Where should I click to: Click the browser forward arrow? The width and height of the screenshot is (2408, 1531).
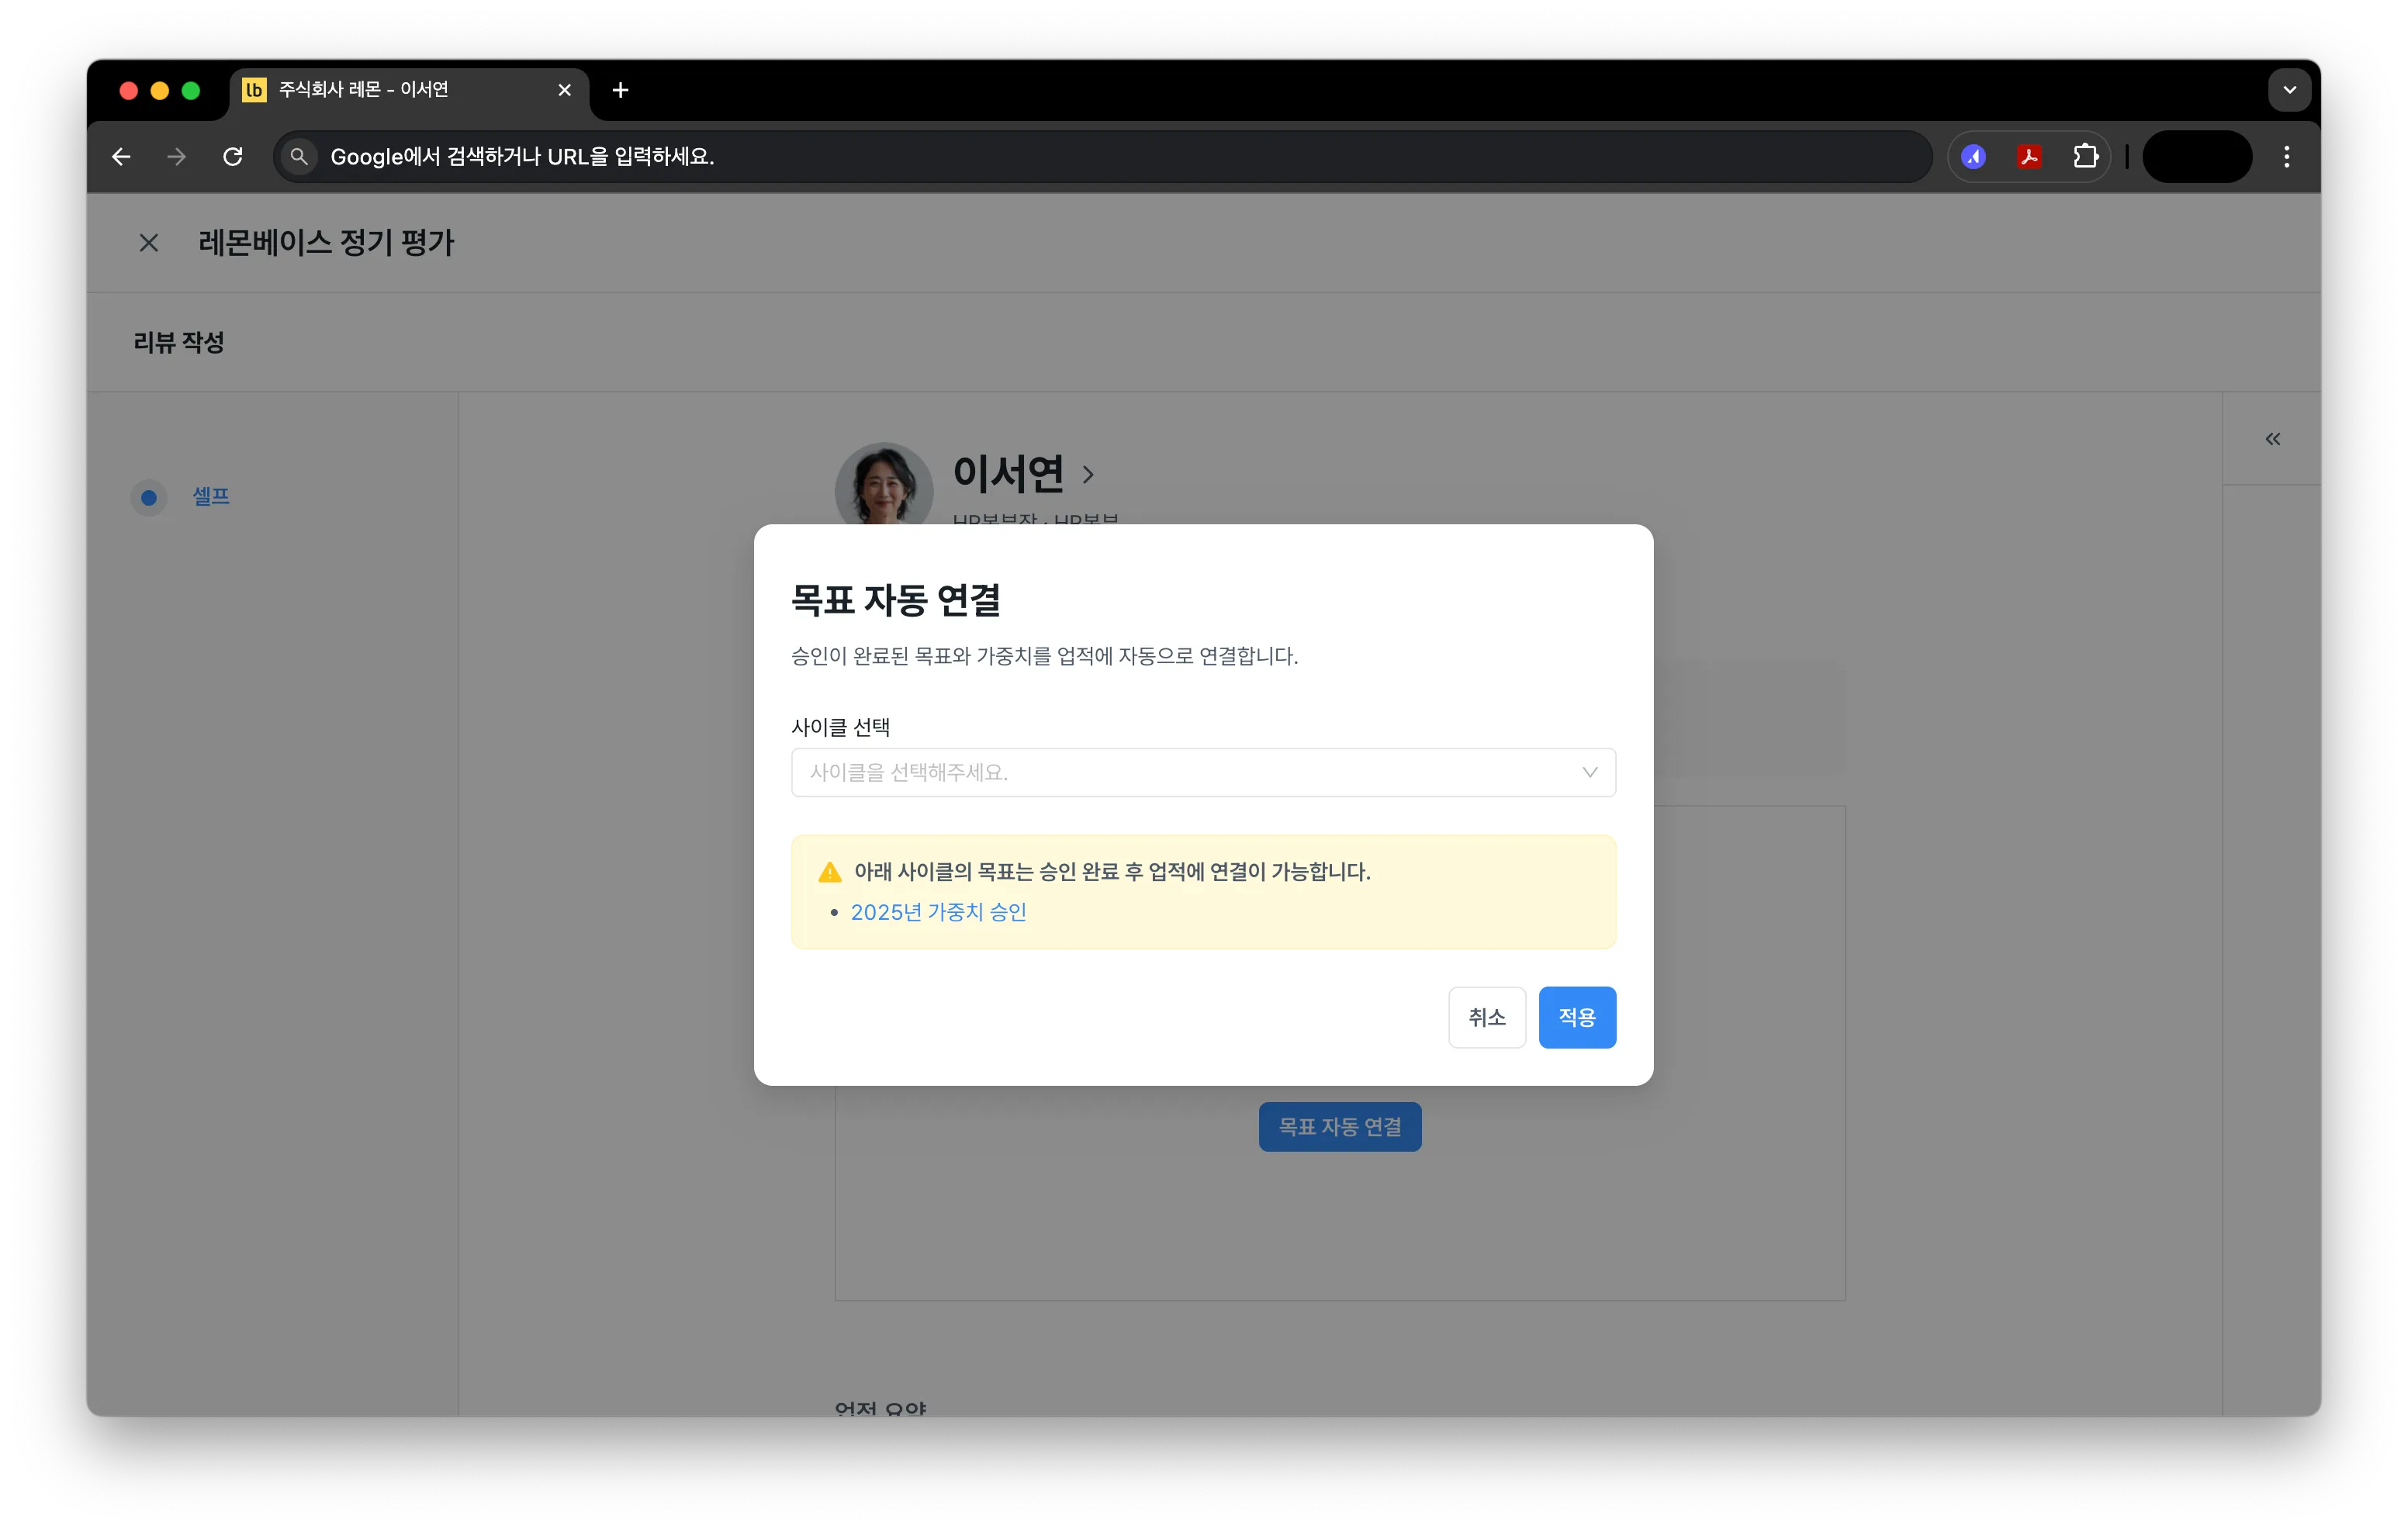click(x=177, y=157)
